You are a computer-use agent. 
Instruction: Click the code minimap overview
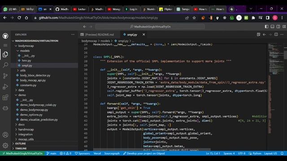point(275,89)
